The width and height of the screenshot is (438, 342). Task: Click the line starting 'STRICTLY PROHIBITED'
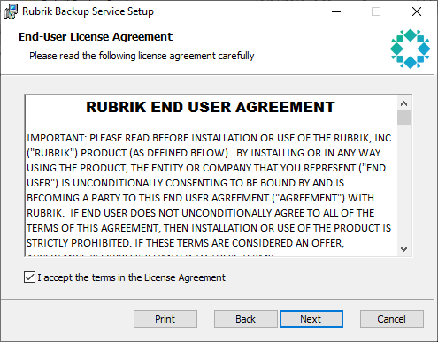[x=185, y=243]
